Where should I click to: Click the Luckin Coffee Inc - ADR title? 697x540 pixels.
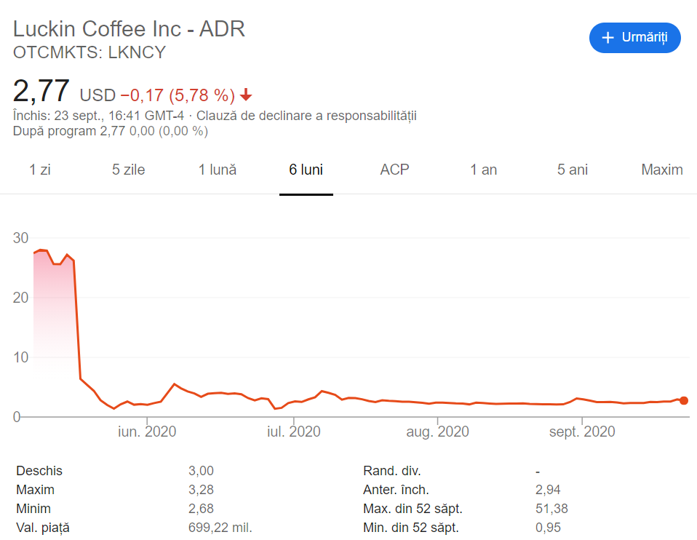pyautogui.click(x=129, y=29)
